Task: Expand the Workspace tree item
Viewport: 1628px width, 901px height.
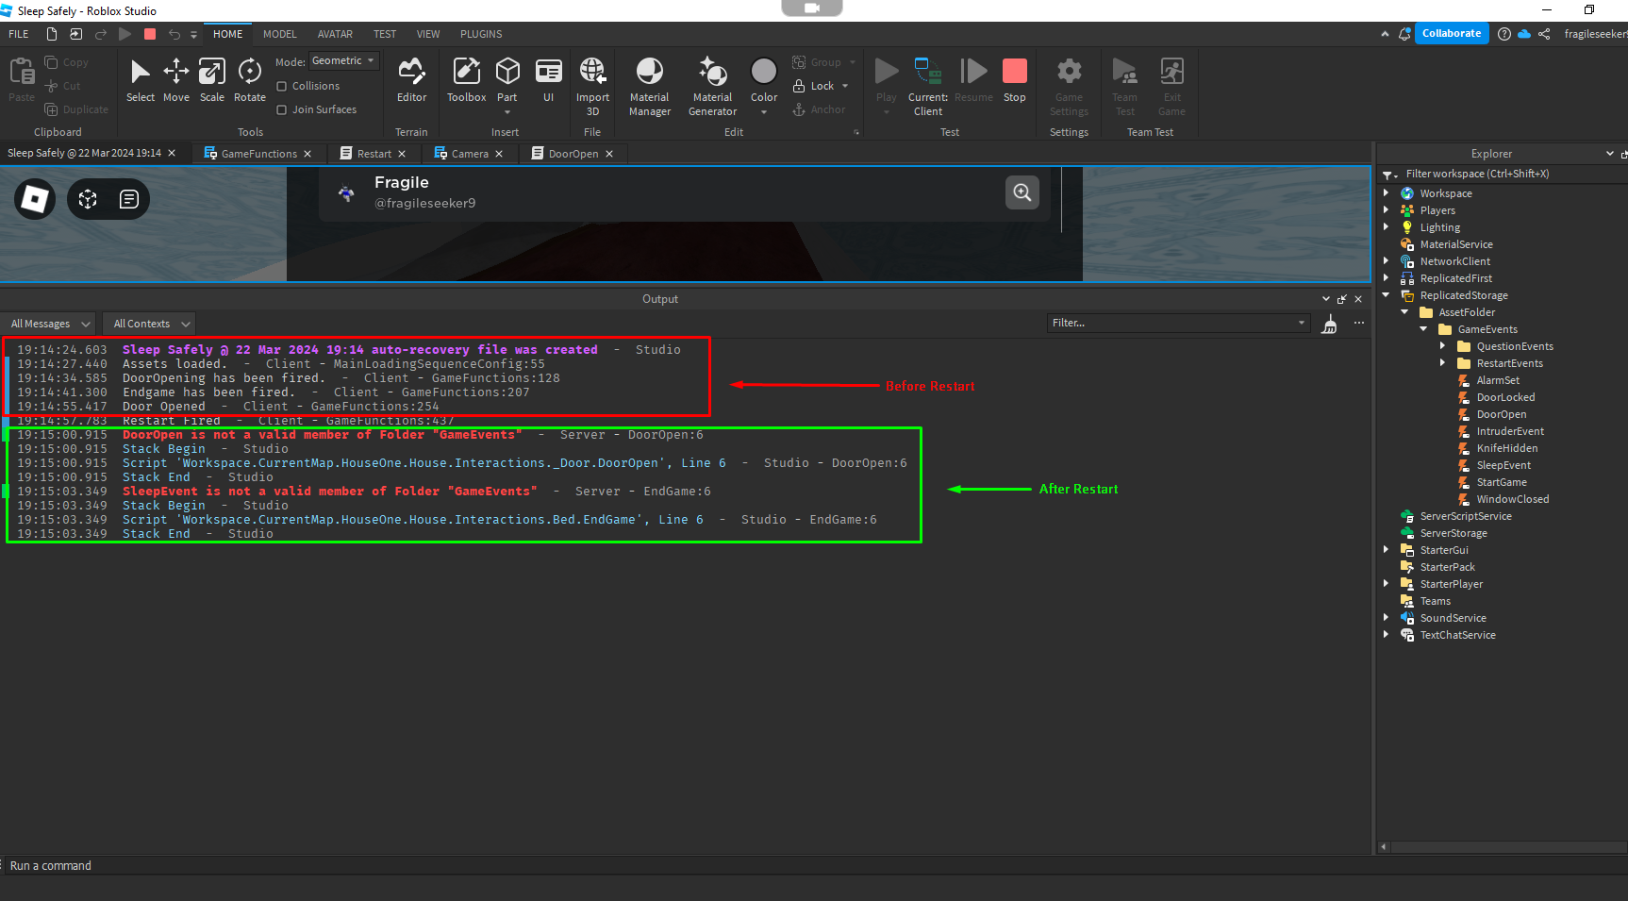Action: 1387,192
